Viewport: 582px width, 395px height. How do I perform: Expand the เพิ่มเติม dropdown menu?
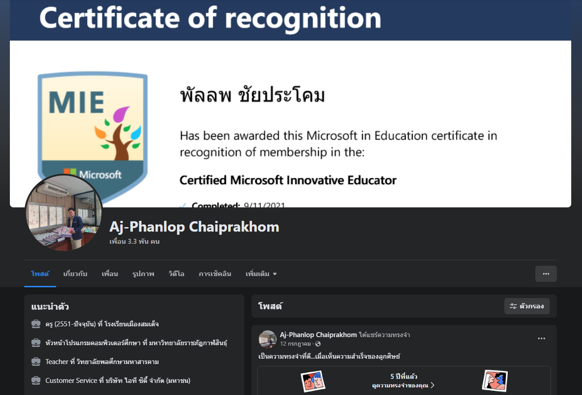tap(261, 274)
